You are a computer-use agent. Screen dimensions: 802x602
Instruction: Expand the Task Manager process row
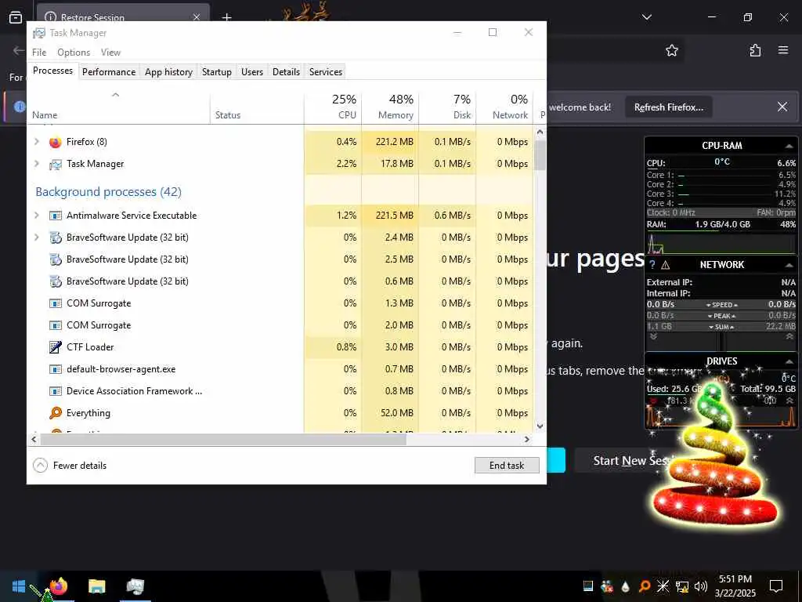(36, 164)
